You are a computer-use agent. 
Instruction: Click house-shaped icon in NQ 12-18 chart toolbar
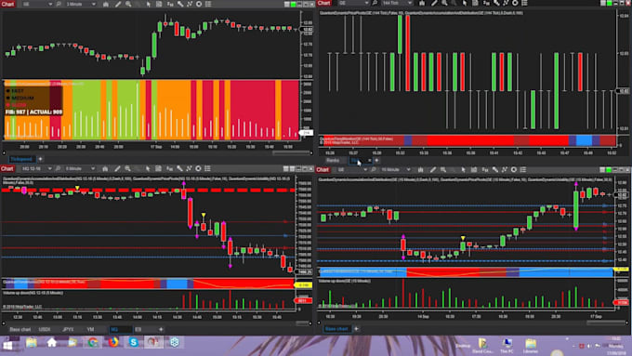(105, 168)
